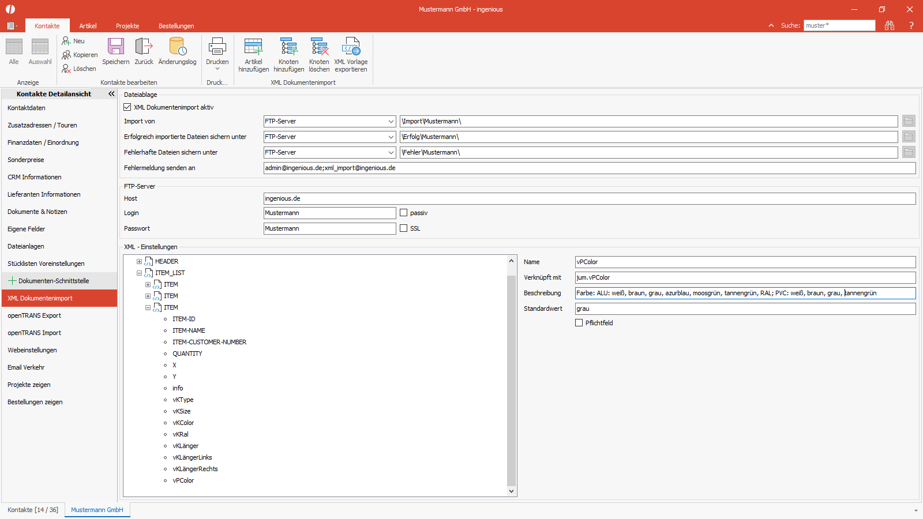Select Mustermann GmbH bottom tab

click(97, 510)
